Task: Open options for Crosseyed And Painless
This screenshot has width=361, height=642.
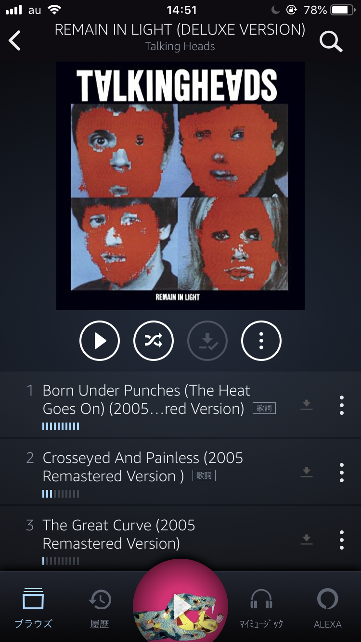Action: pyautogui.click(x=342, y=473)
